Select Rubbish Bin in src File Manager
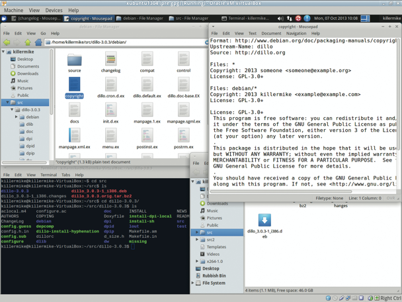The width and height of the screenshot is (402, 302). 214,276
